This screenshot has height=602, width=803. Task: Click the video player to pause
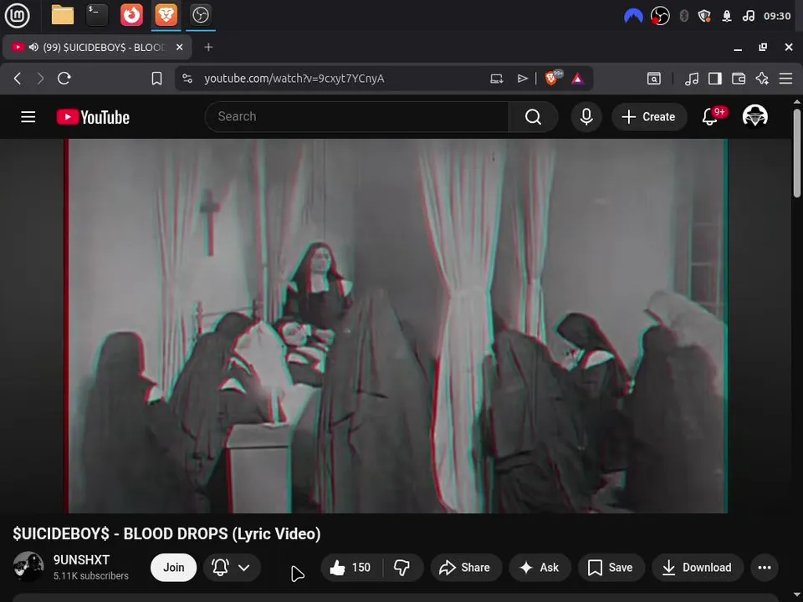click(x=396, y=325)
